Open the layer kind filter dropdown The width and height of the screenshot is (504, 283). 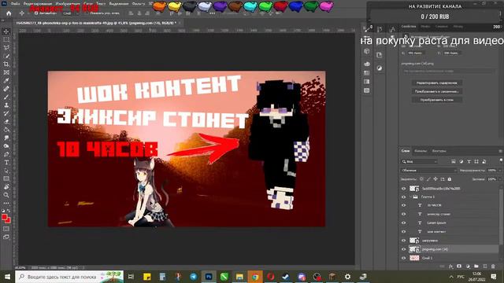pos(419,161)
